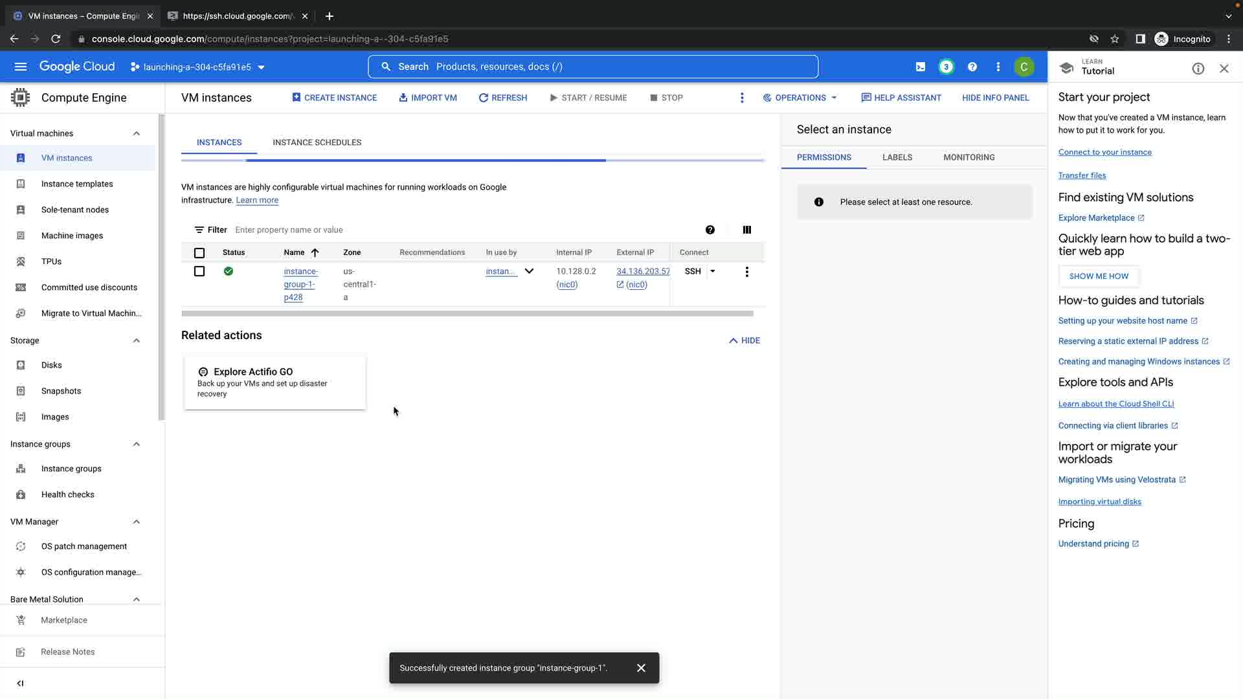Collapse the left sidebar with arrow icon
The height and width of the screenshot is (699, 1243).
pyautogui.click(x=20, y=683)
